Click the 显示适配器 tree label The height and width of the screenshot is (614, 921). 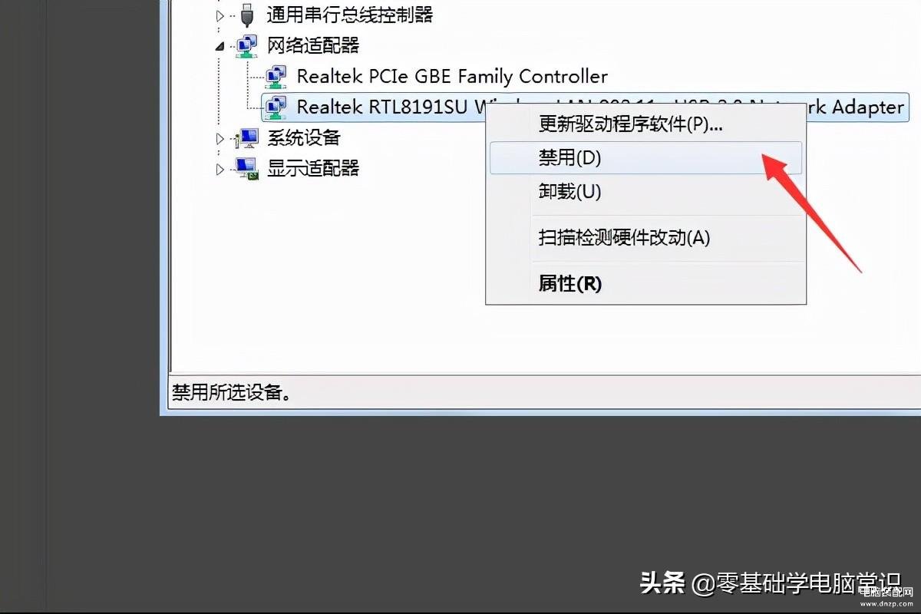click(313, 168)
